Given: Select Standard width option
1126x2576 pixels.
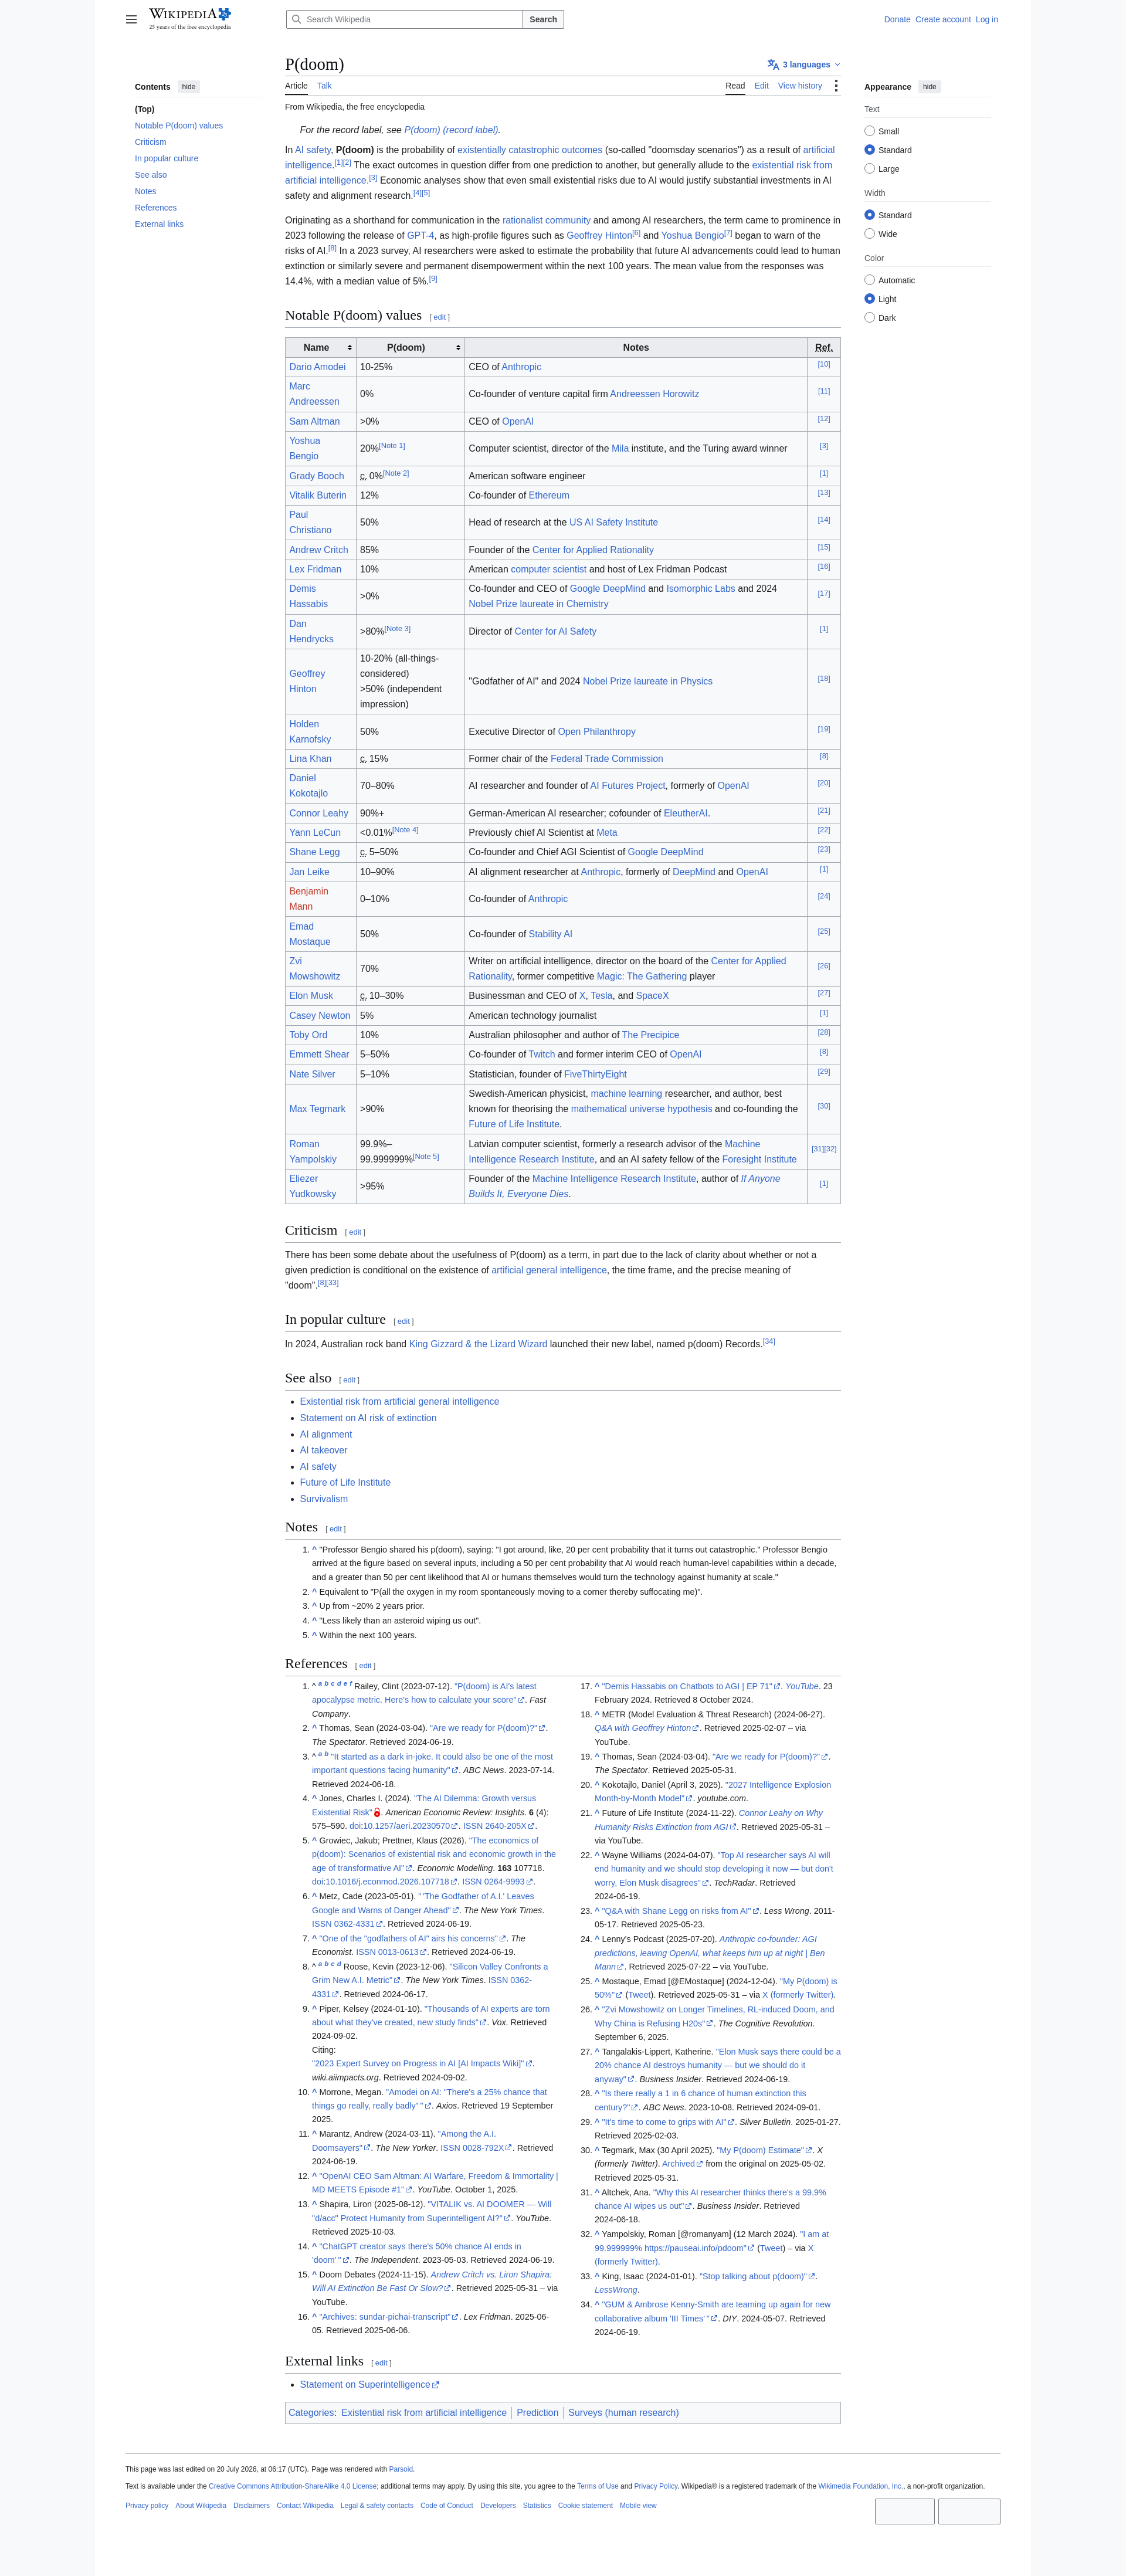Looking at the screenshot, I should pyautogui.click(x=869, y=215).
